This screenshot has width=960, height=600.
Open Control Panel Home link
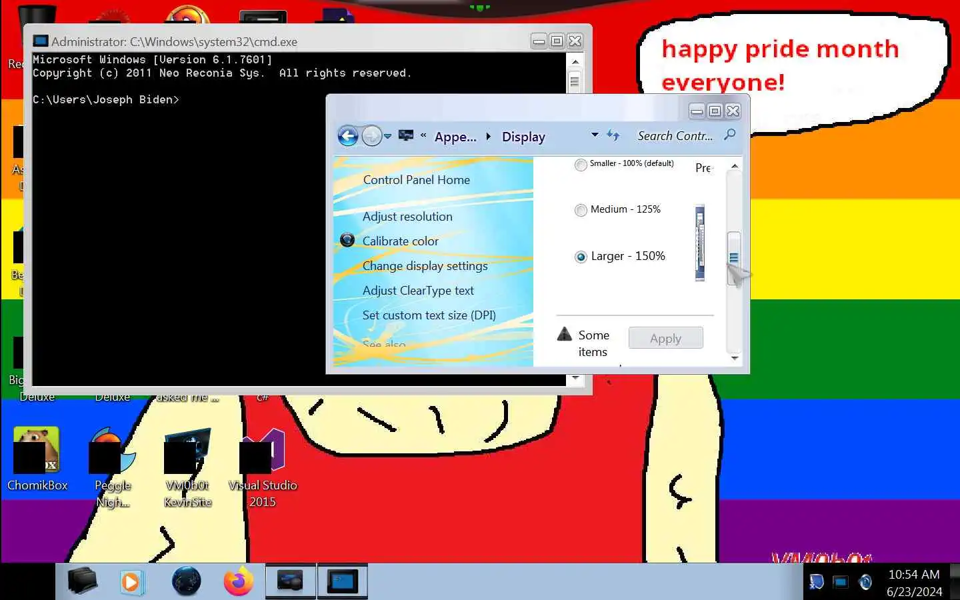pos(417,180)
